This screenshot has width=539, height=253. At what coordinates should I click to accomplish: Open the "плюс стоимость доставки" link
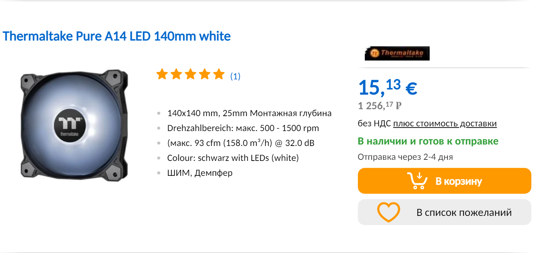coord(445,123)
